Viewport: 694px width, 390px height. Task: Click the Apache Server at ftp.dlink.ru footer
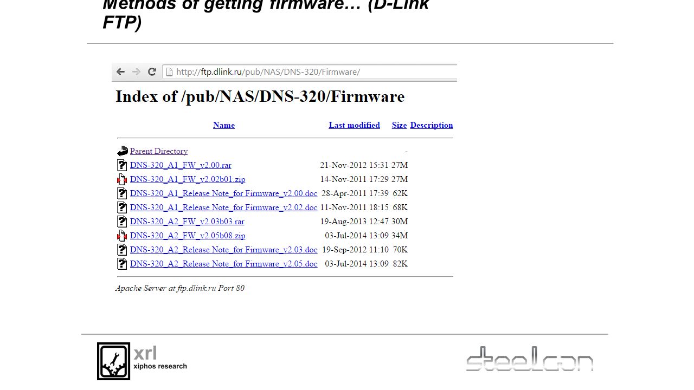[x=180, y=288]
